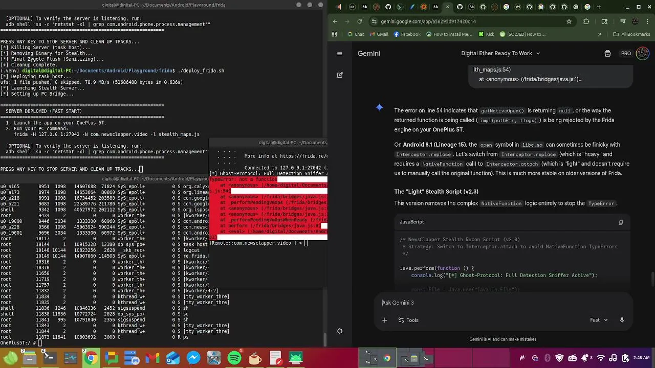This screenshot has width=655, height=368.
Task: Open a new Chrome tab with plus button
Action: click(x=599, y=7)
